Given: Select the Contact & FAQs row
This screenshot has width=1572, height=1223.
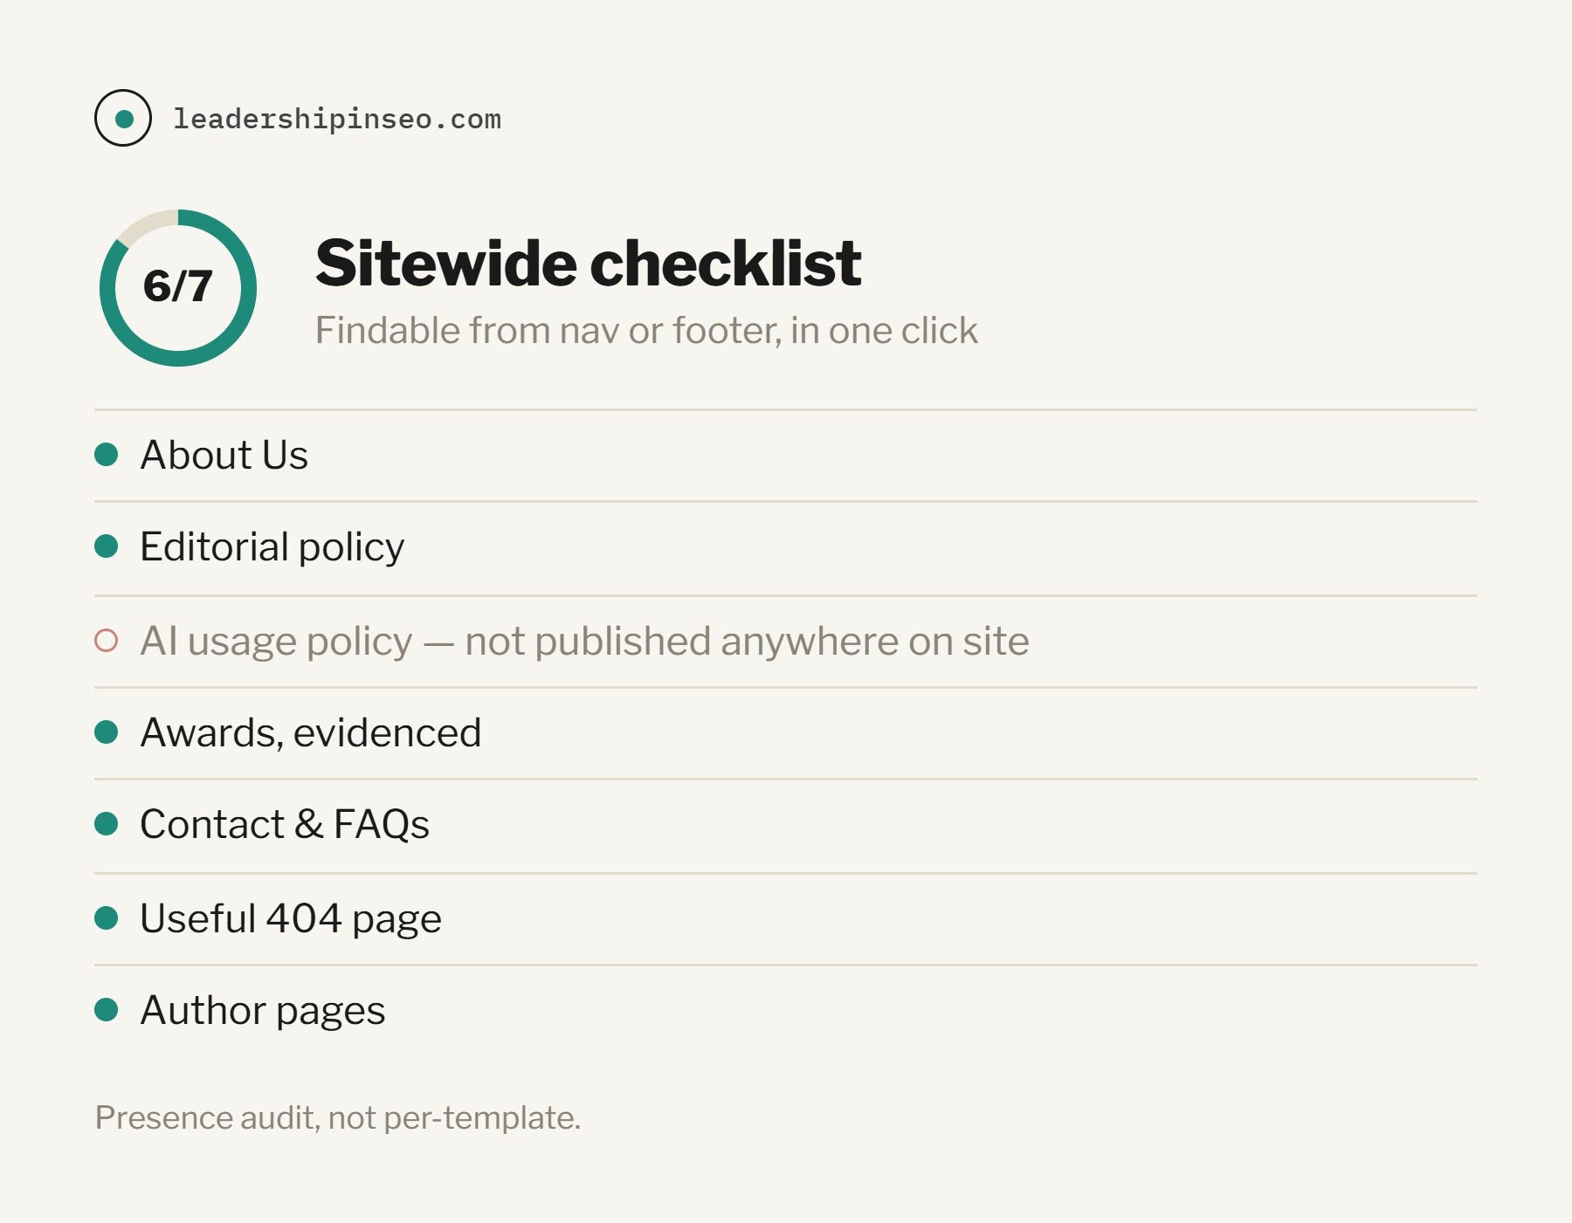Looking at the screenshot, I should tap(786, 826).
